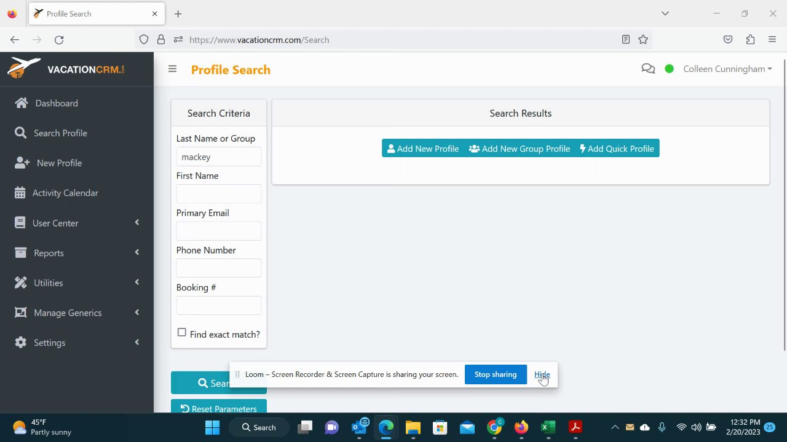Open Excel from the taskbar
This screenshot has height=442, width=787.
click(548, 427)
